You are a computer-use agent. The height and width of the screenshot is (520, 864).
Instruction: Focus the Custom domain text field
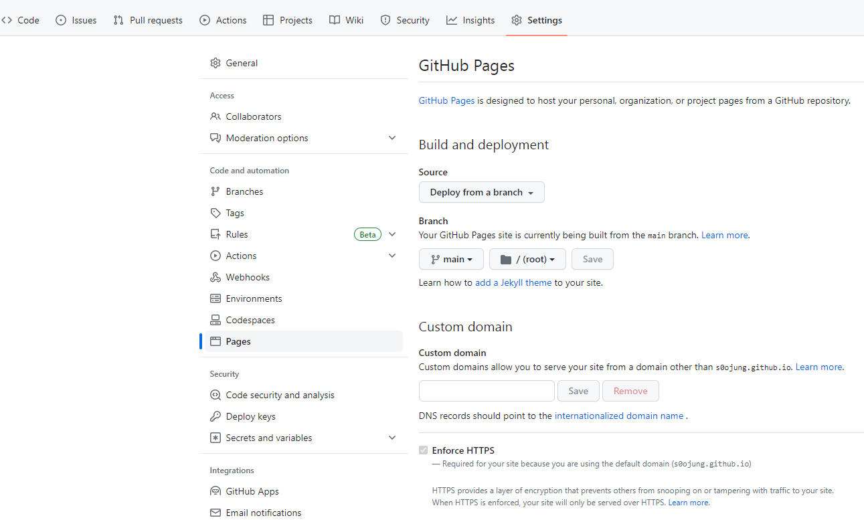point(487,391)
